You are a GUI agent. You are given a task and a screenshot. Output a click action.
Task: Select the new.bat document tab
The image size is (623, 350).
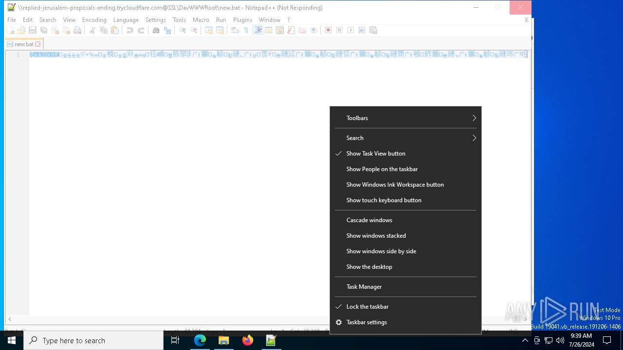pyautogui.click(x=24, y=44)
